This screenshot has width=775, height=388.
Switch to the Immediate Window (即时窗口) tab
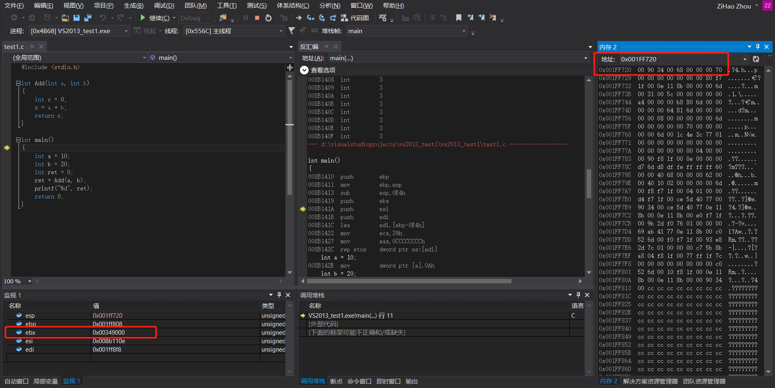point(388,381)
